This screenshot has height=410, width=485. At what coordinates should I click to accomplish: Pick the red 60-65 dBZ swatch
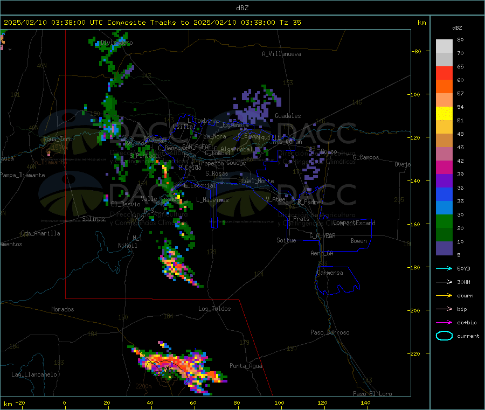point(444,73)
